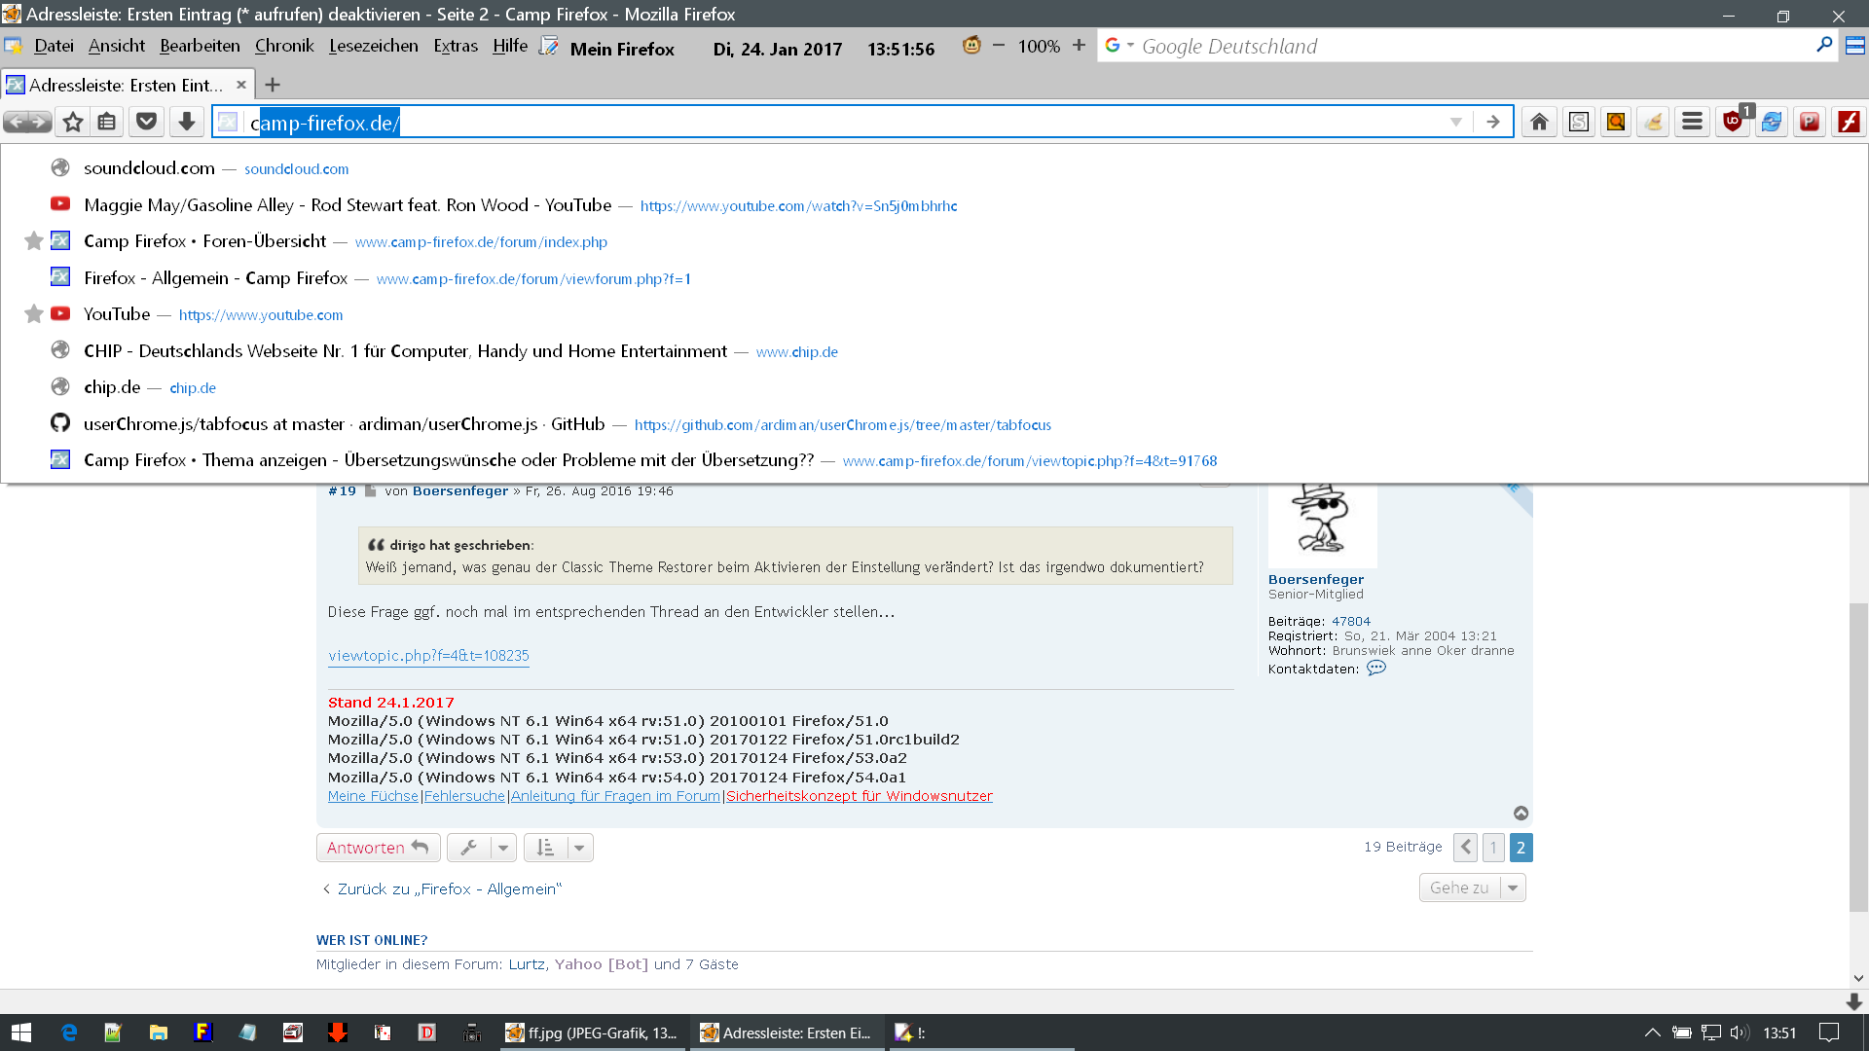The height and width of the screenshot is (1051, 1869).
Task: Select the soundcloud.com autocomplete suggestion
Action: 149,168
